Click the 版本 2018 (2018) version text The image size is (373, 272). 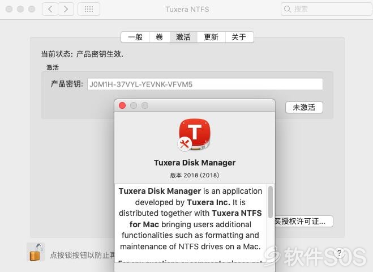point(195,175)
